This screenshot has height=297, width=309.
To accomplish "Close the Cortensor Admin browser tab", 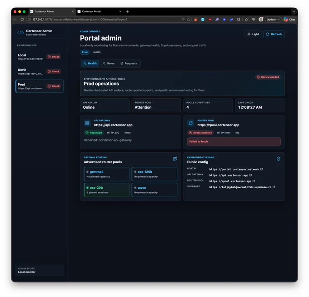I will pos(73,11).
